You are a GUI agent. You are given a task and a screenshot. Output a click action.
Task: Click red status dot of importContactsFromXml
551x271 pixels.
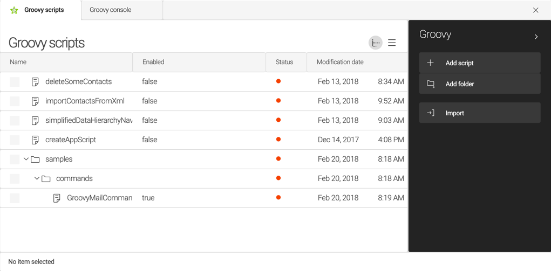278,100
